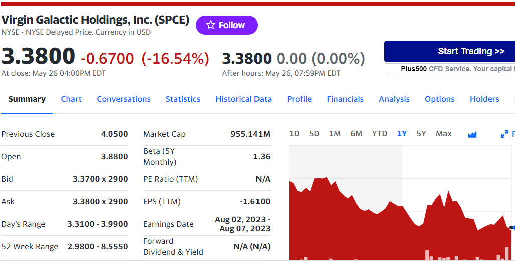Show Max chart time range
Viewport: 515px width, 261px height.
tap(443, 134)
